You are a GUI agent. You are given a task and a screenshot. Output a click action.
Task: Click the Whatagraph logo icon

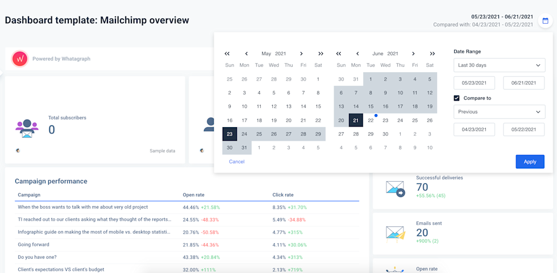tap(20, 58)
